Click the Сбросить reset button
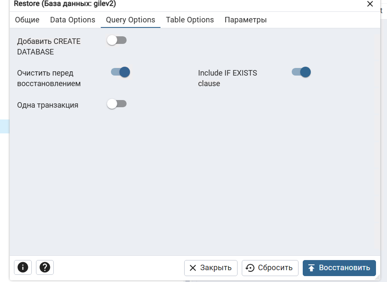The width and height of the screenshot is (387, 282). (270, 268)
